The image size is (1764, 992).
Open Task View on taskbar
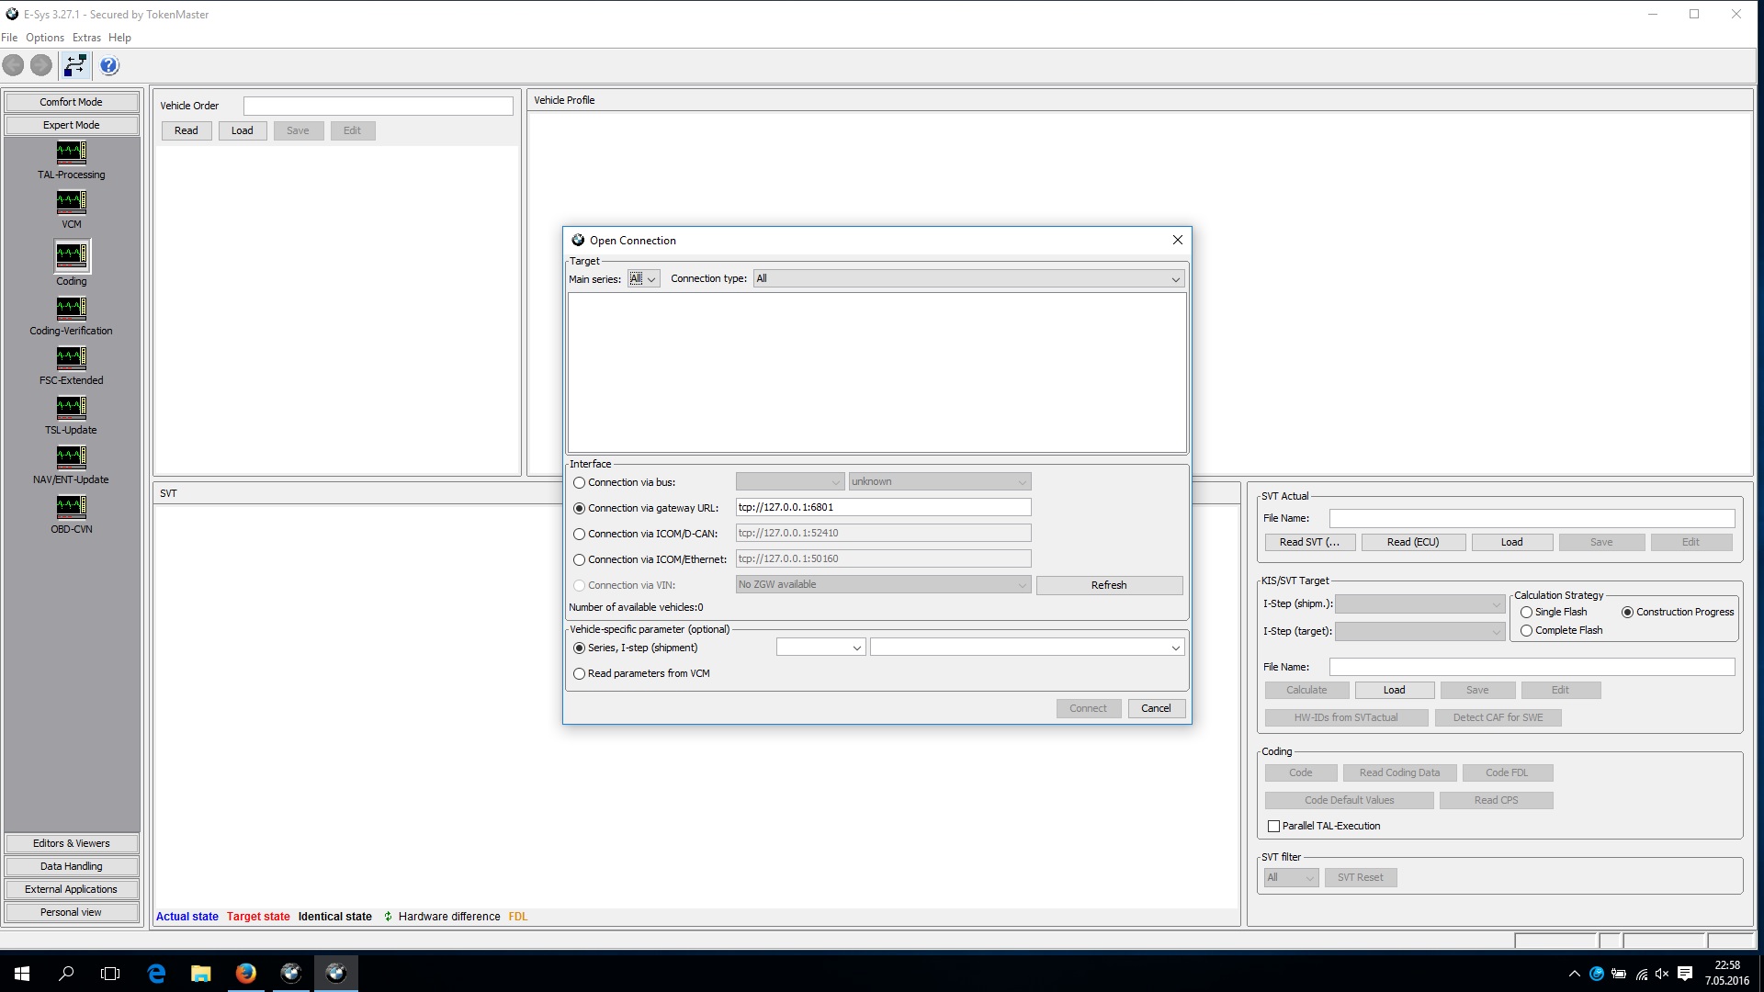tap(110, 973)
